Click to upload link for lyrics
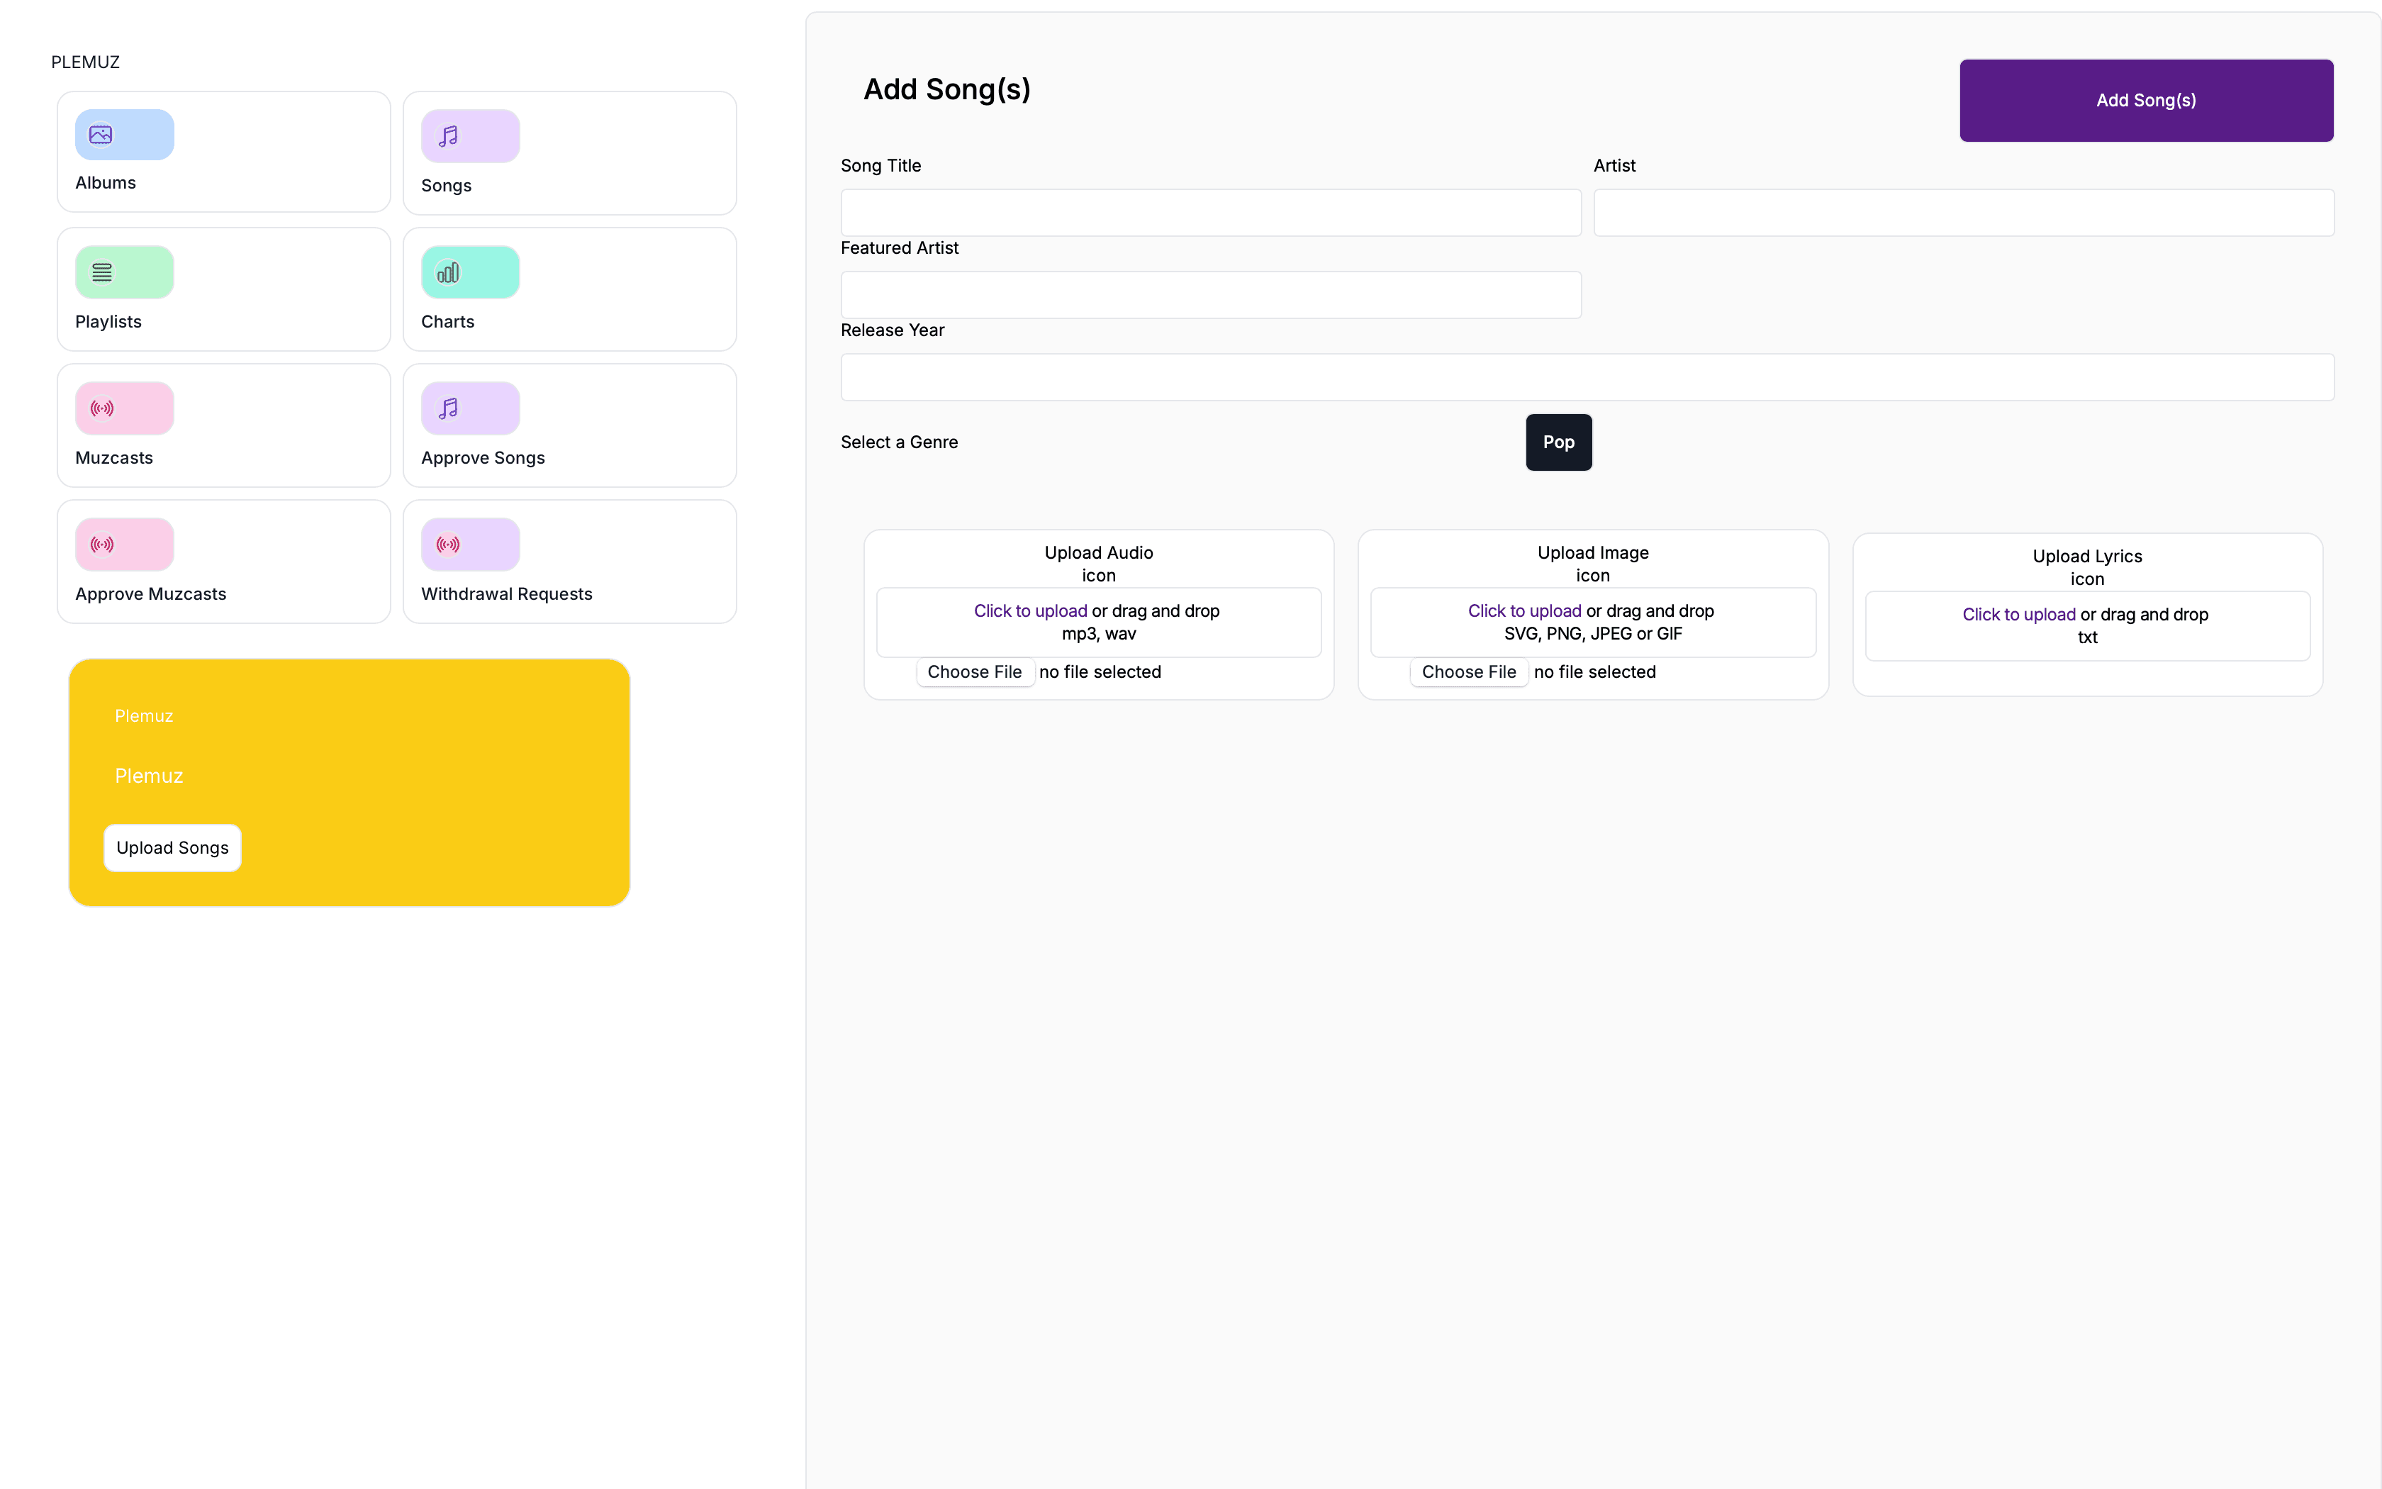The height and width of the screenshot is (1489, 2382). (2018, 615)
